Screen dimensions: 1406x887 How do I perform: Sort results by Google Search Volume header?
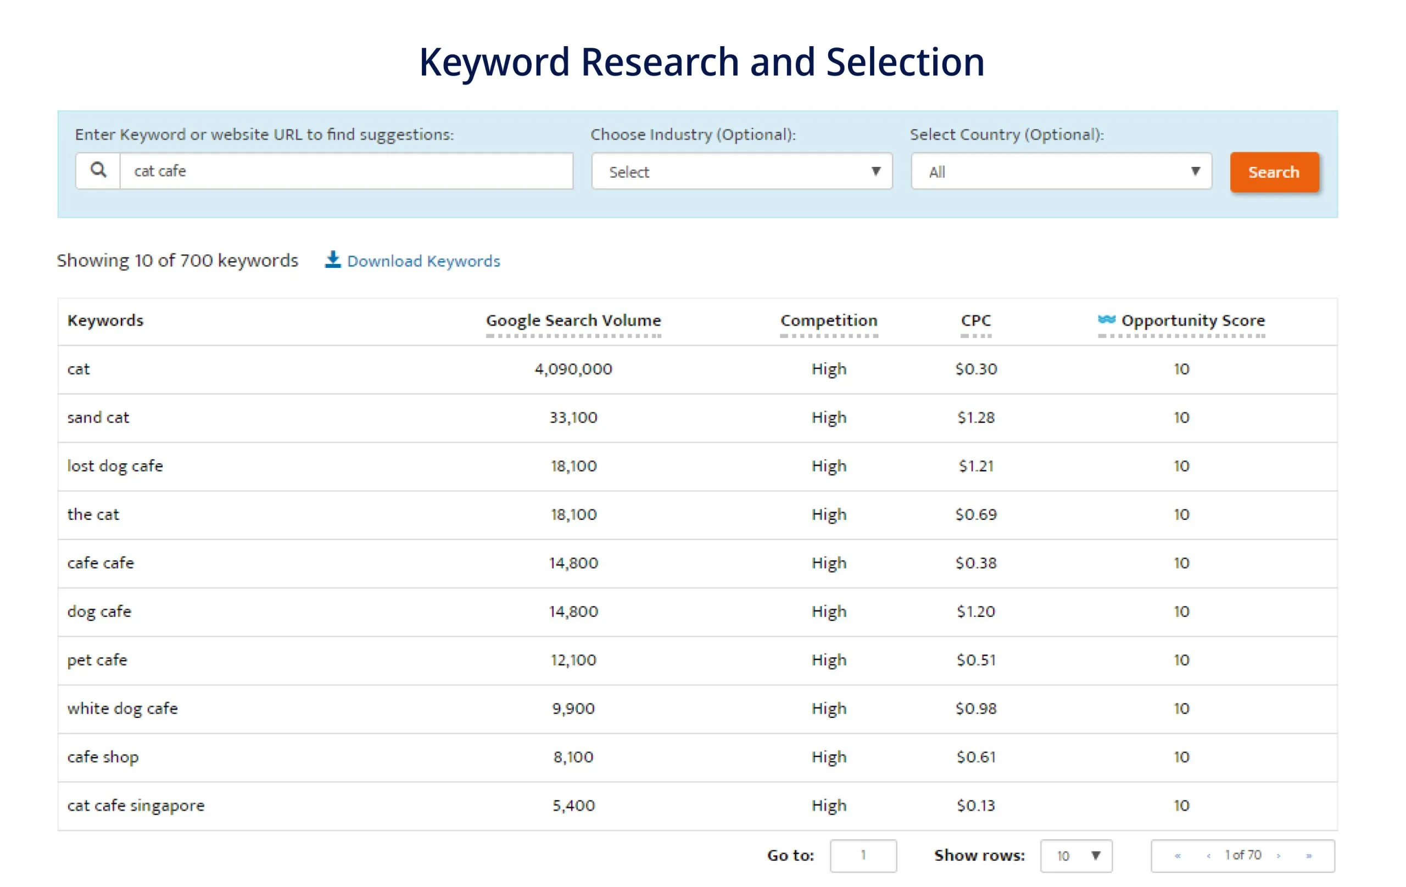click(x=573, y=320)
